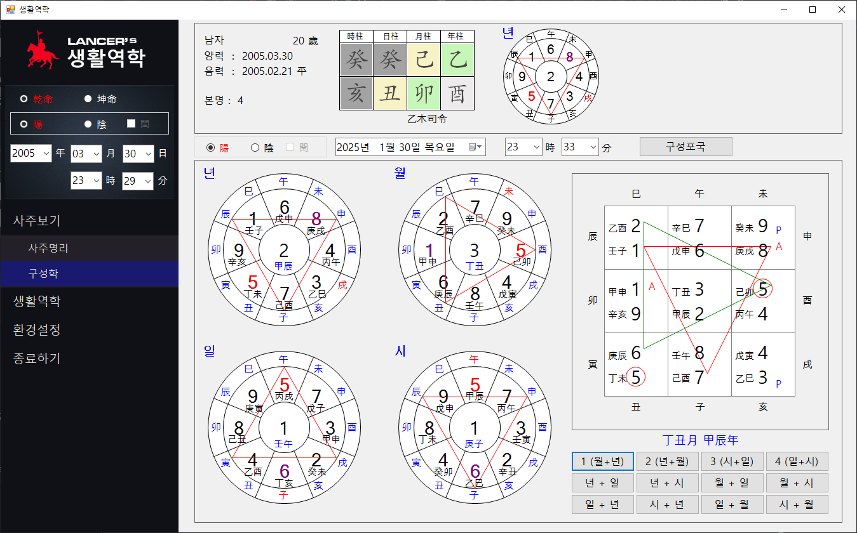Click the app icon in title bar

coord(10,10)
